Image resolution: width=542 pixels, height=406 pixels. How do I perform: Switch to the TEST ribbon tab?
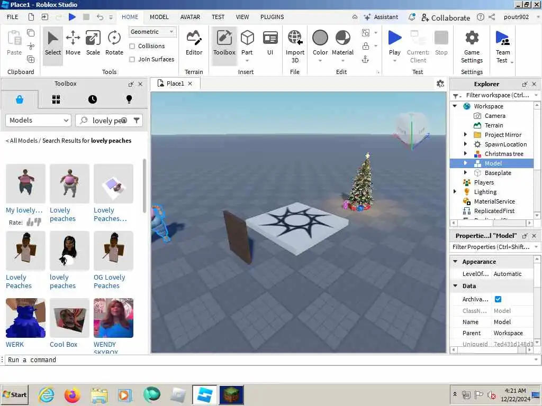tap(218, 17)
